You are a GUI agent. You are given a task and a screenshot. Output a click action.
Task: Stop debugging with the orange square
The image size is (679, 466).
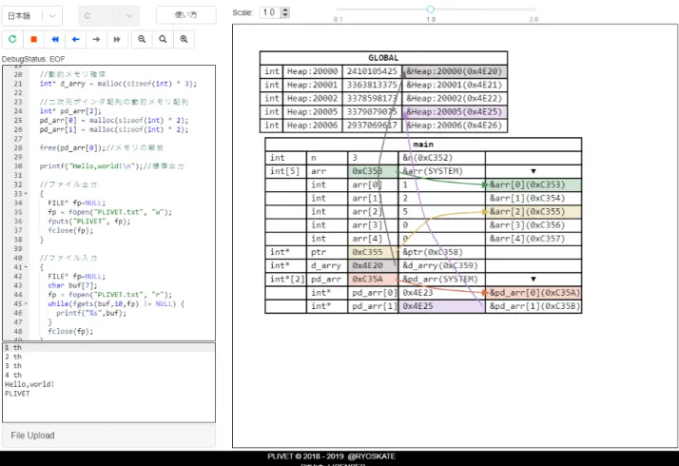pyautogui.click(x=34, y=39)
